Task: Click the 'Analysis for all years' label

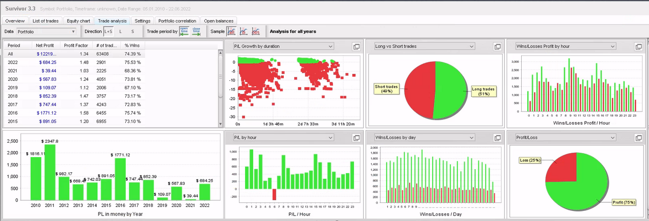Action: [x=293, y=32]
